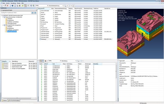Click the V-shaped icon in top toolbar
Viewport: 164px width, 104px height.
28,6
